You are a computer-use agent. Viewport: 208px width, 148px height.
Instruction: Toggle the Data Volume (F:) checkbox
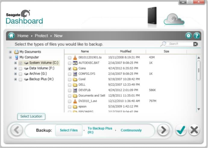[x=20, y=69]
